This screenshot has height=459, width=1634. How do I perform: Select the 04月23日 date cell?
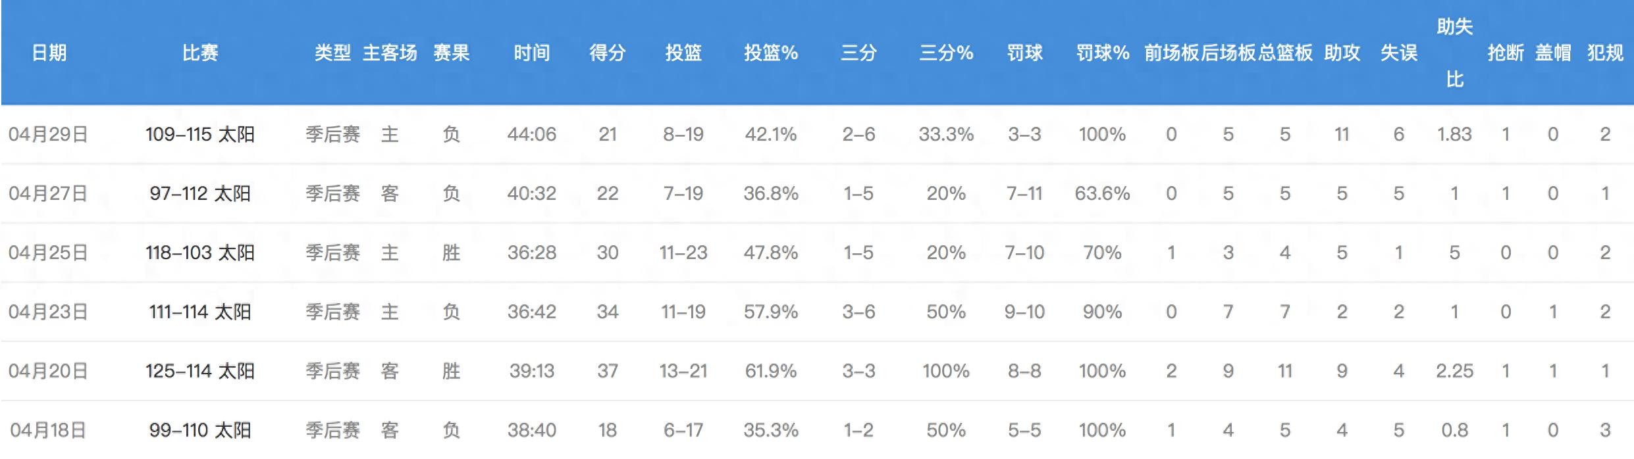click(x=48, y=312)
